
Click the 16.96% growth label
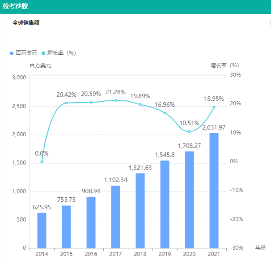pos(165,104)
